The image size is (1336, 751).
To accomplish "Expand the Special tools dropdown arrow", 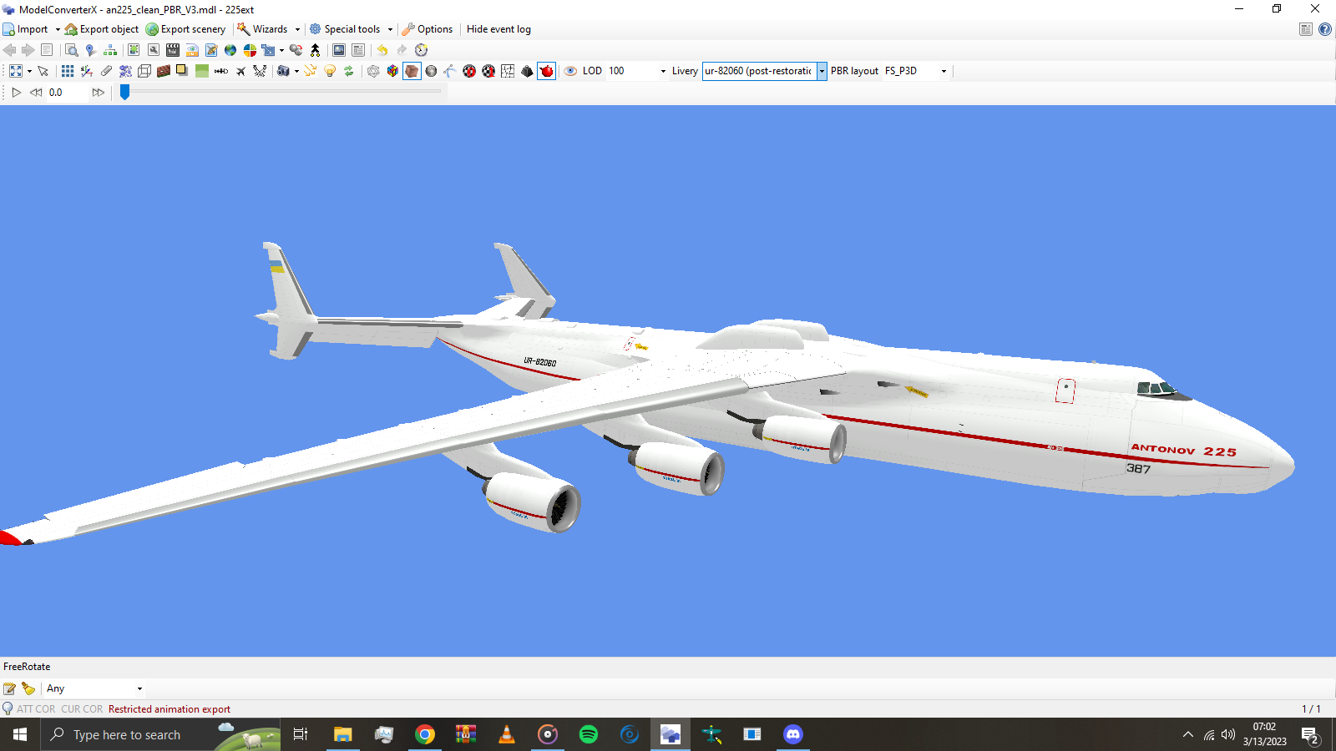I will tap(390, 29).
